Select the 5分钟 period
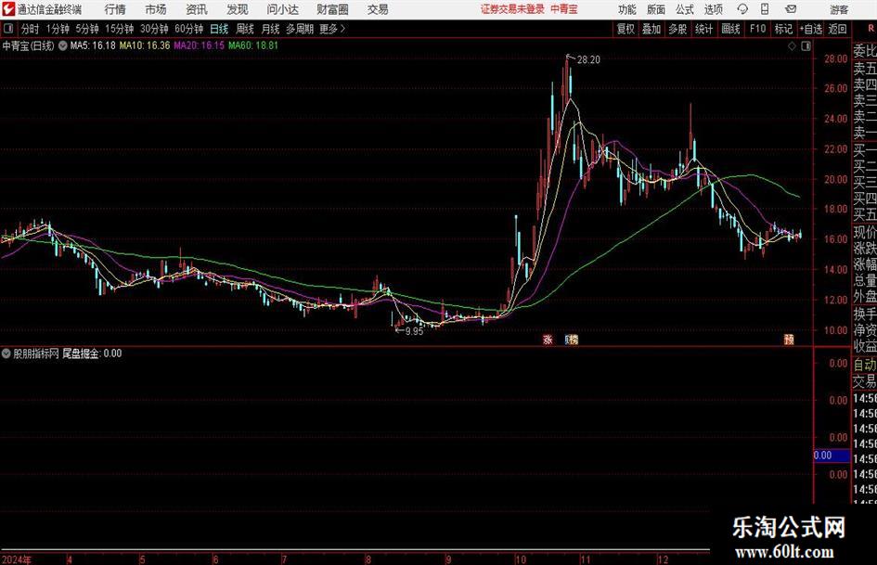This screenshot has width=877, height=565. [x=86, y=29]
